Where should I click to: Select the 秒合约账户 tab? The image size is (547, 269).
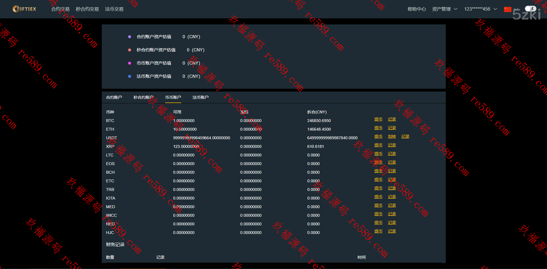pyautogui.click(x=143, y=97)
